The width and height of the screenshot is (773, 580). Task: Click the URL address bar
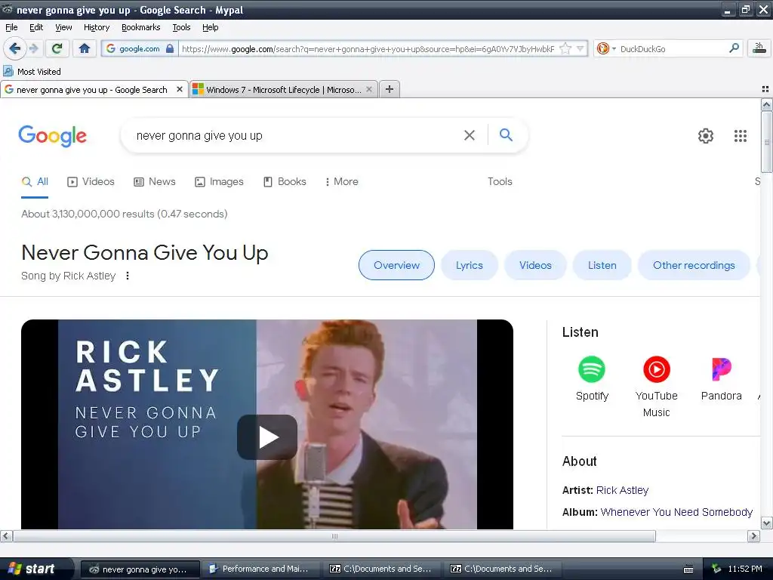click(368, 49)
